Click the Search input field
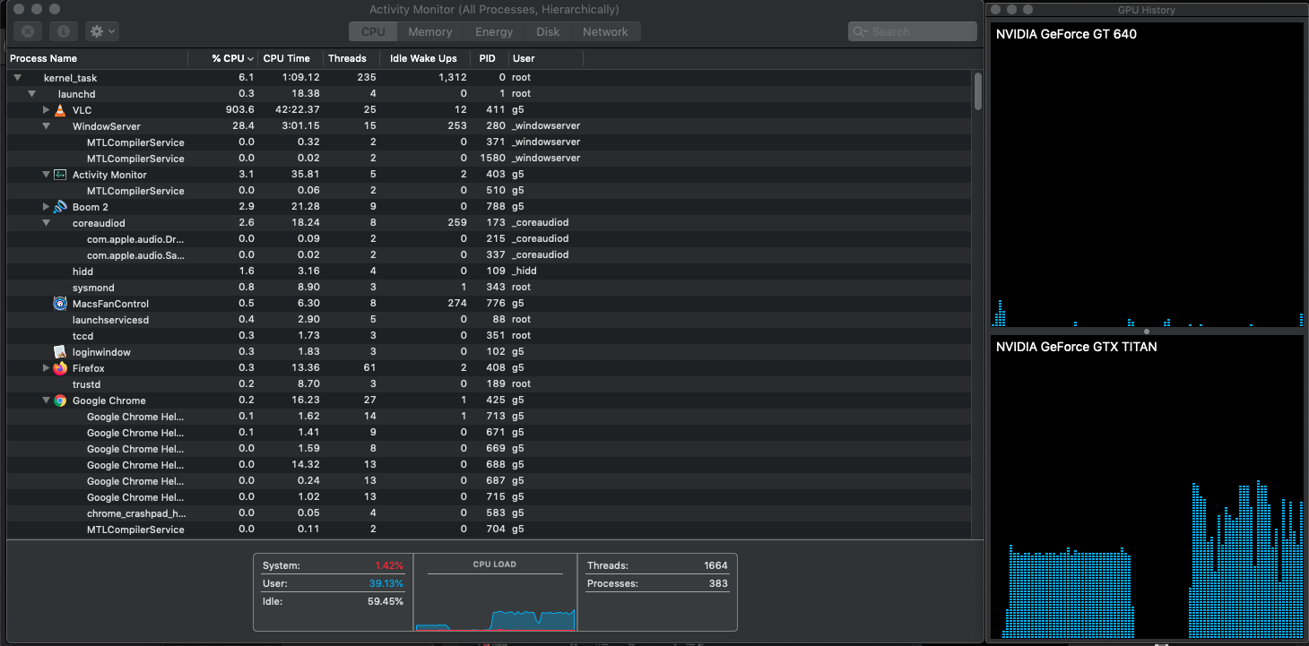The image size is (1309, 646). click(x=913, y=31)
